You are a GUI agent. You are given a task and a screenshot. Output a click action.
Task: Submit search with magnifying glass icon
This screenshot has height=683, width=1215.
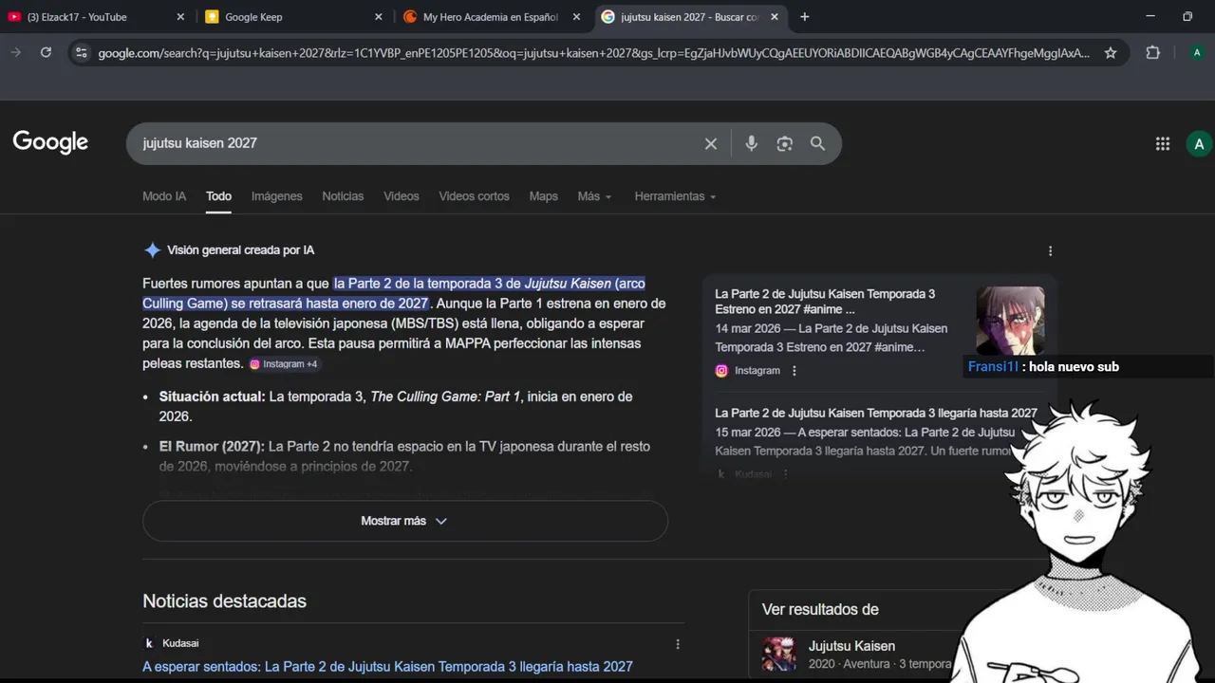(x=817, y=143)
